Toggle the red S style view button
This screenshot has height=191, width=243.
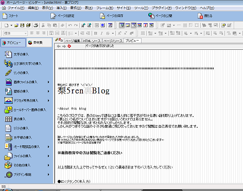pos(145,25)
